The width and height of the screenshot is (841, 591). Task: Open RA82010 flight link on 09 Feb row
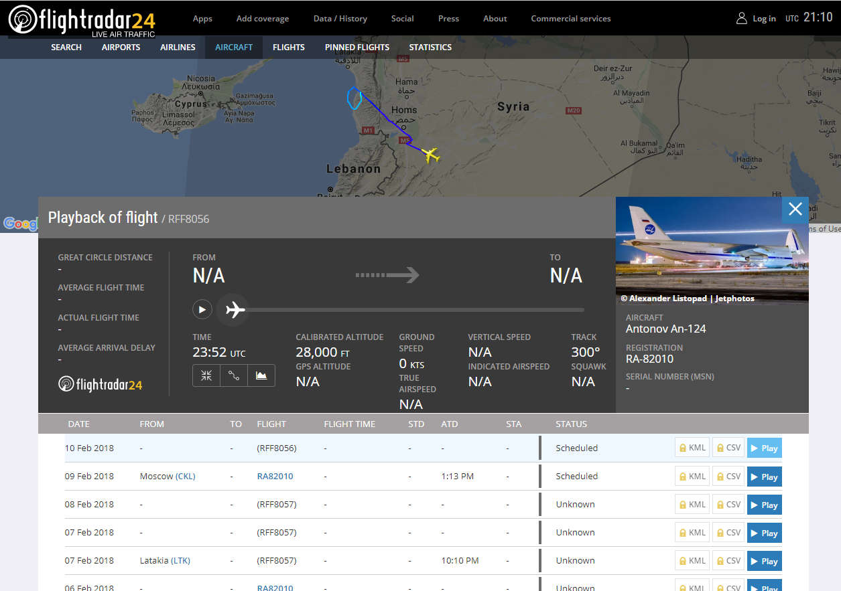(275, 477)
